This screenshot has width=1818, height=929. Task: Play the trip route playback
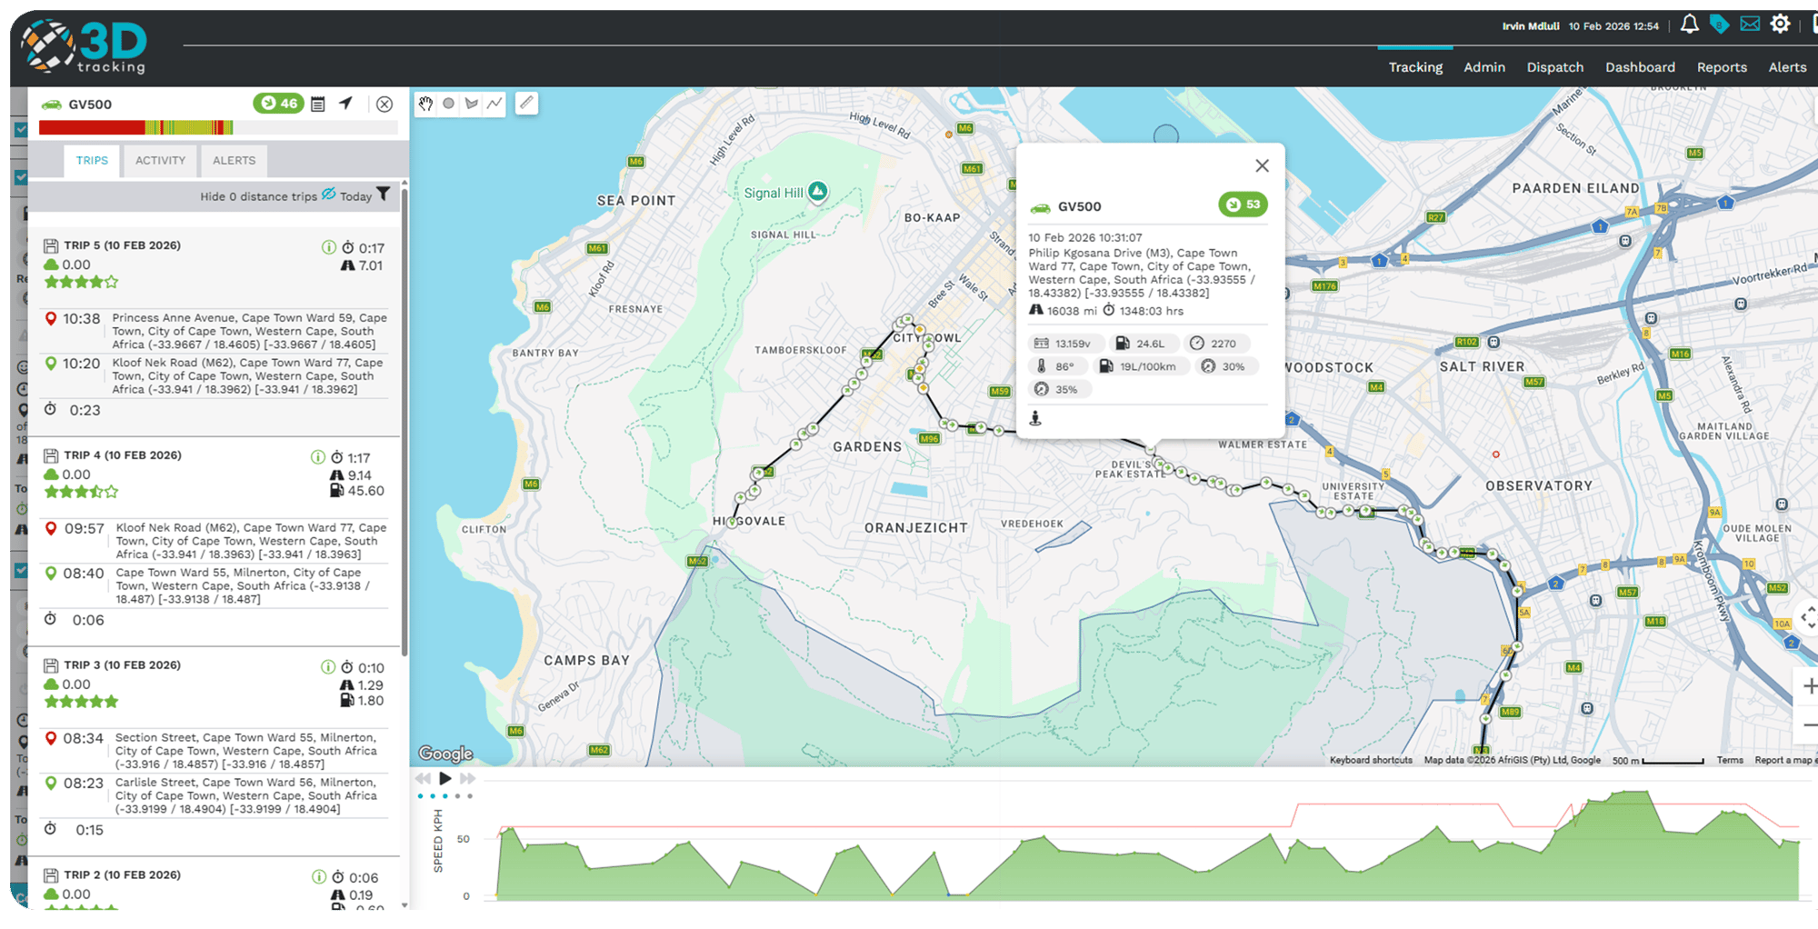click(x=445, y=779)
